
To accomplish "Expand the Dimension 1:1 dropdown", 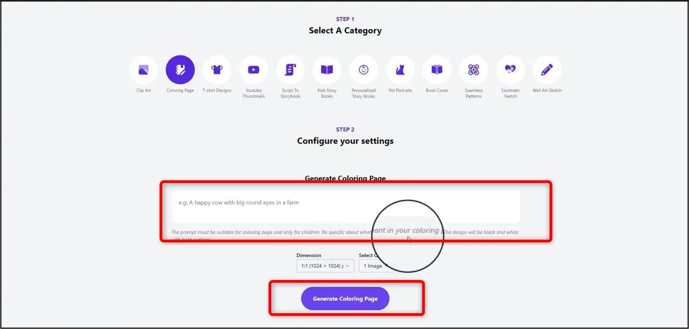I will 325,266.
